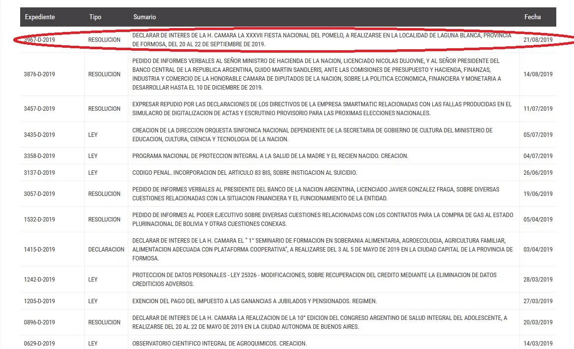Click RESOLUCION type in row 3967-D-2019

[x=104, y=39]
